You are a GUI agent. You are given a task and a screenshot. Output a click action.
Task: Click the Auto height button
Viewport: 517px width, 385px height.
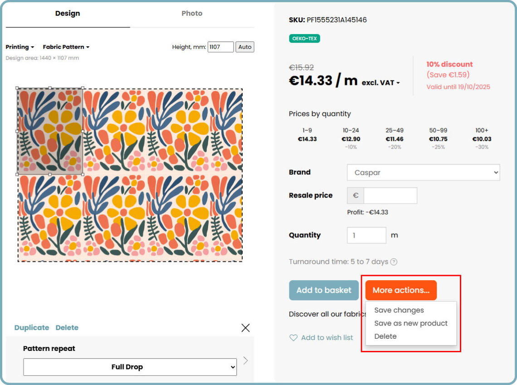tap(245, 47)
